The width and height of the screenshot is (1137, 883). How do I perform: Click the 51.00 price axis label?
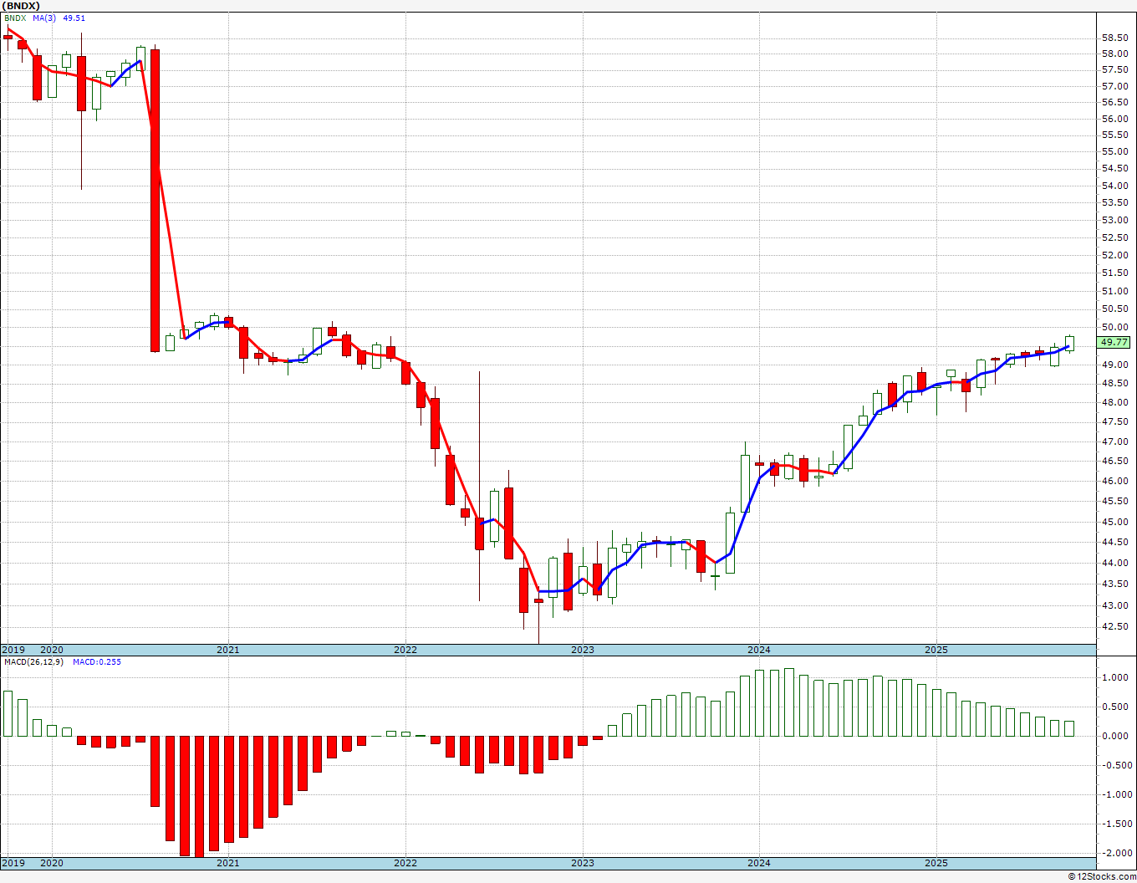[x=1114, y=291]
